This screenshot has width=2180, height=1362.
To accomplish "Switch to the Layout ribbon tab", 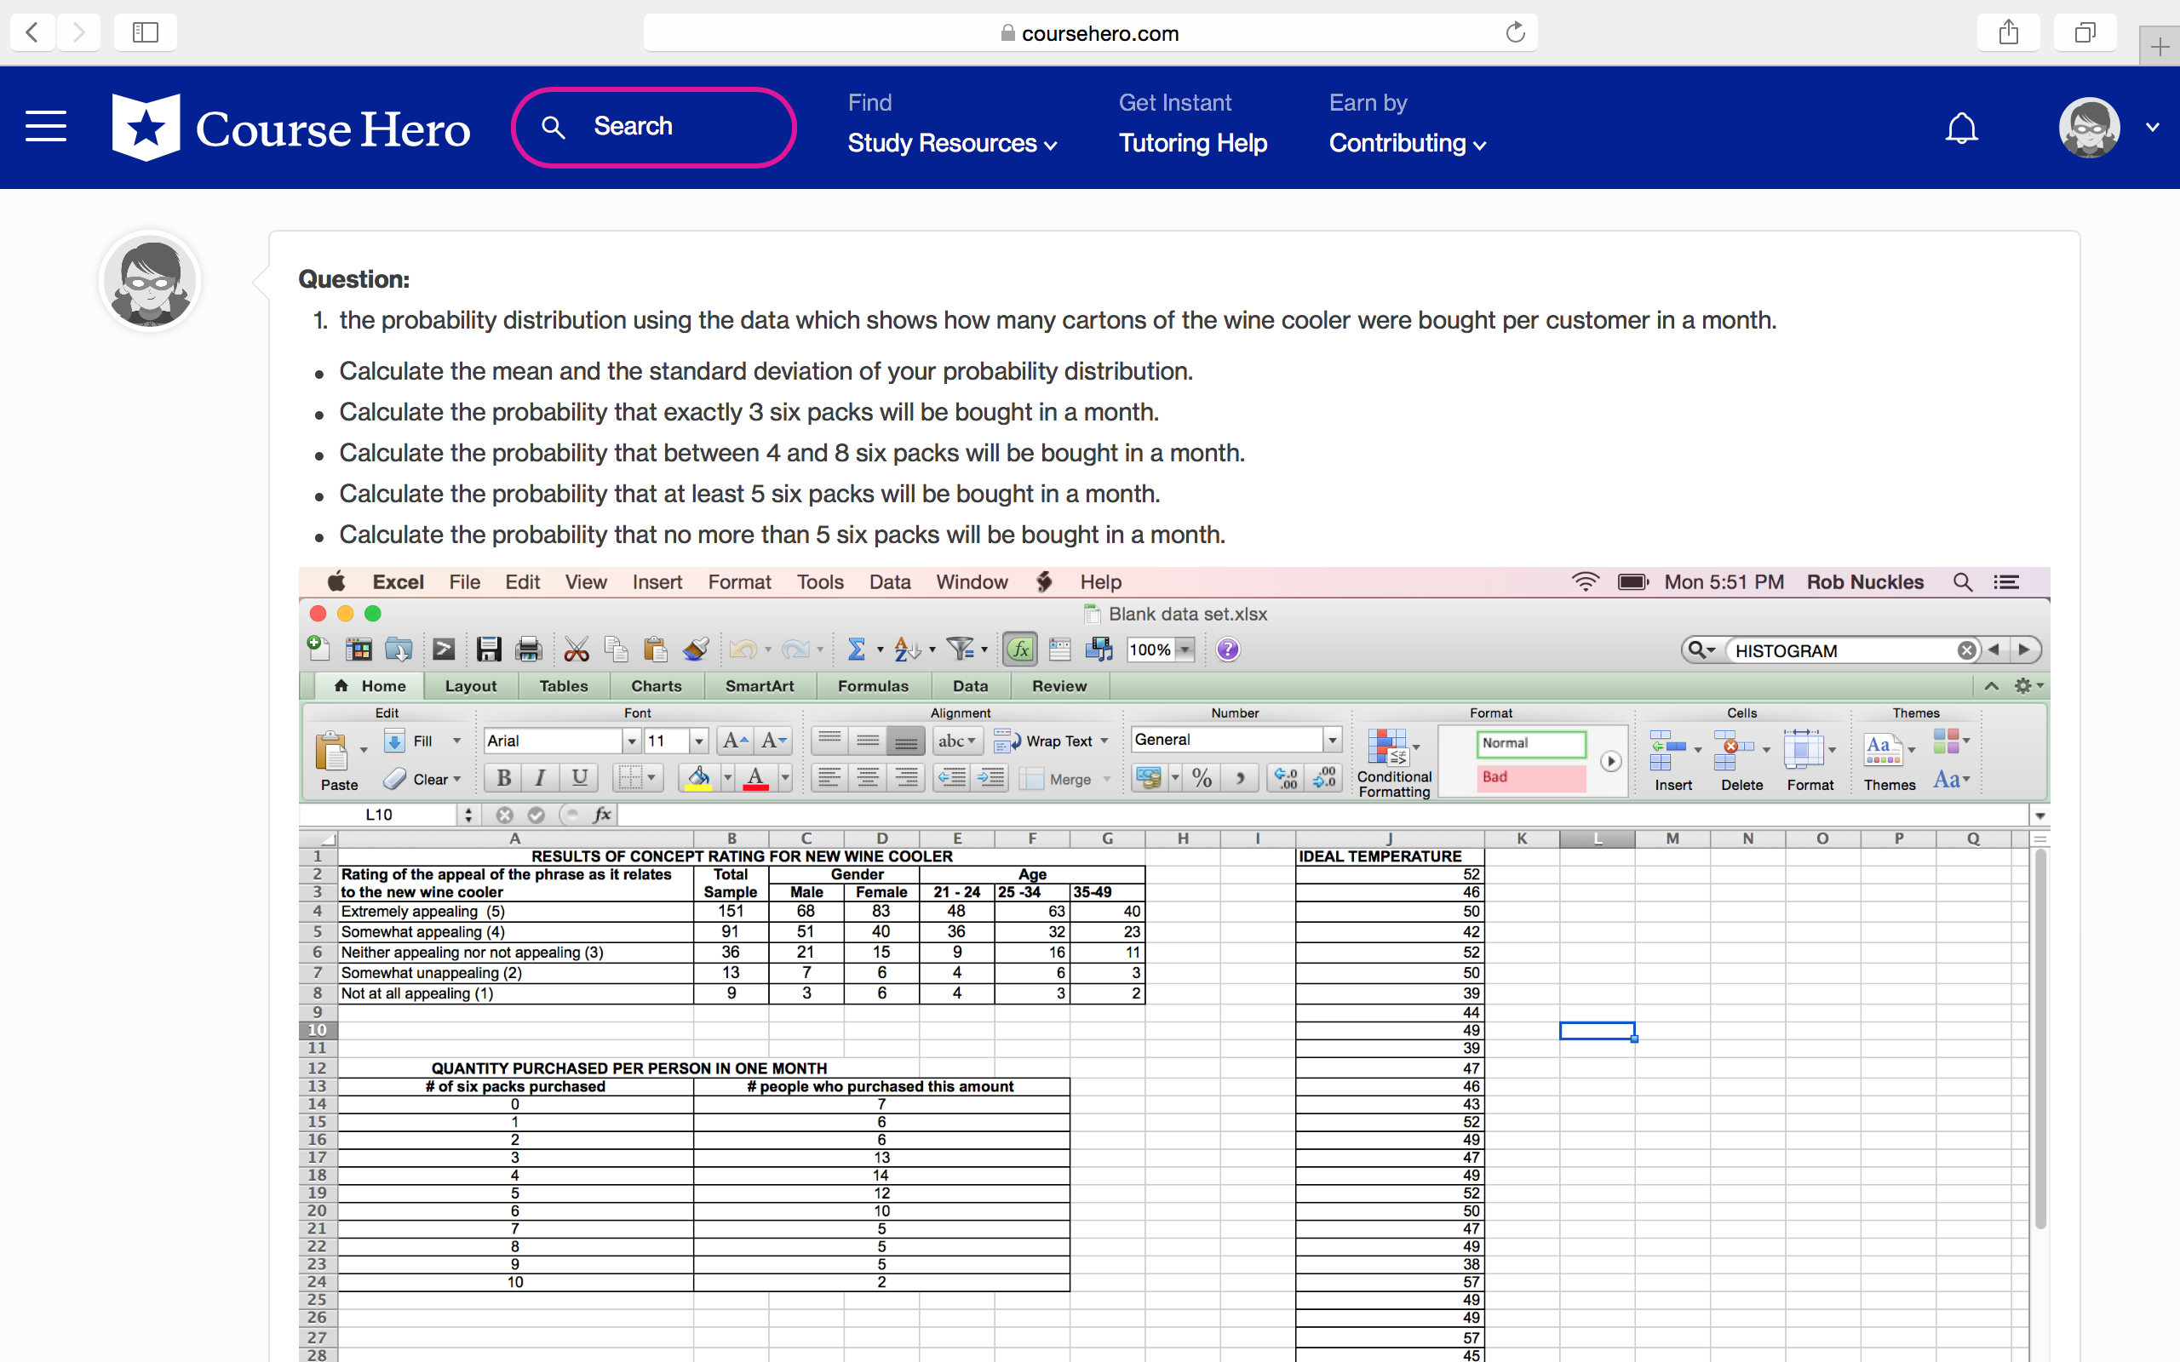I will (x=470, y=686).
